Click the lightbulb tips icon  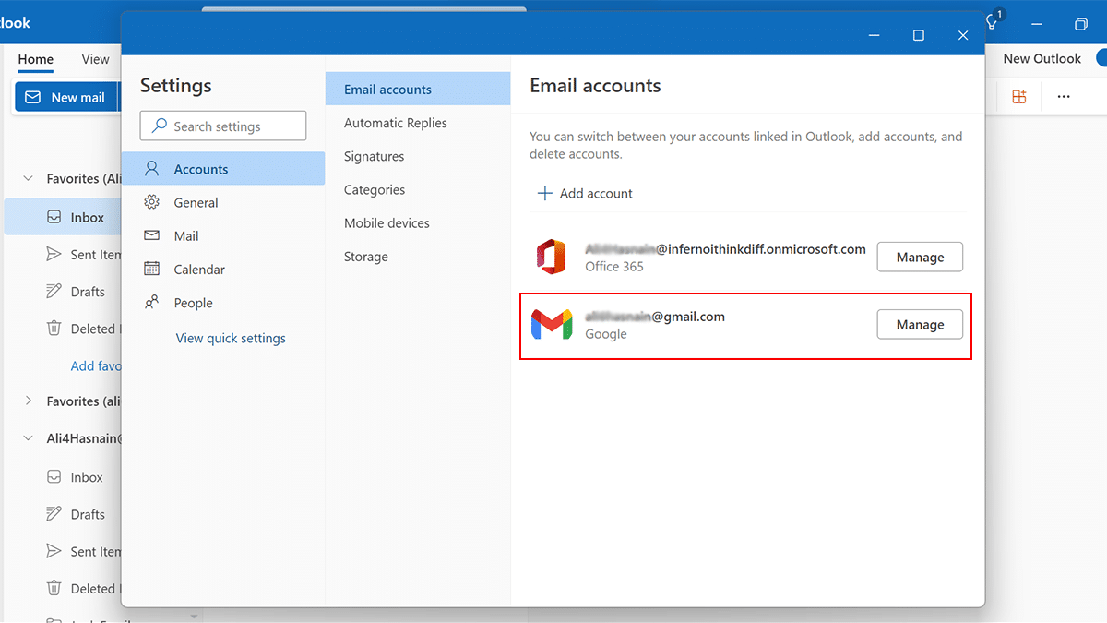(993, 23)
